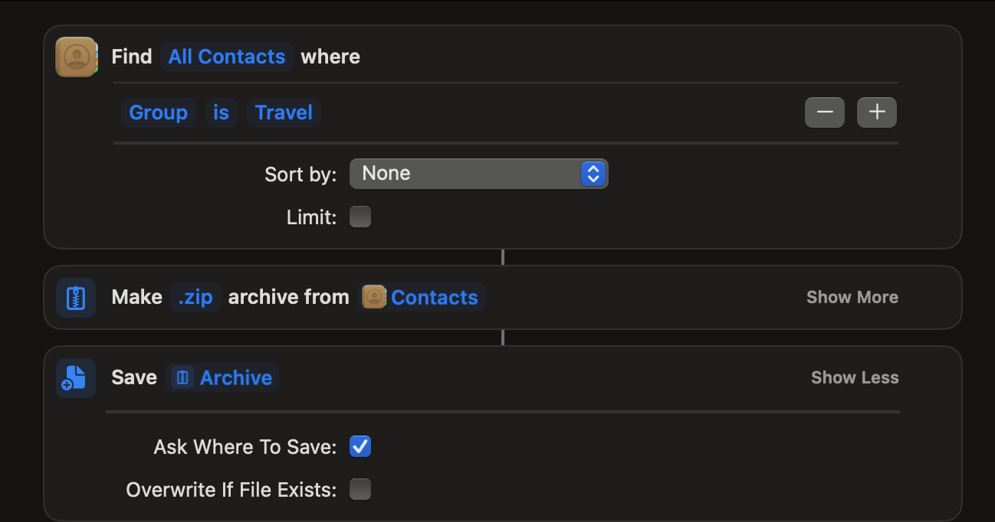This screenshot has height=522, width=995.
Task: Click the Save File action icon
Action: click(x=76, y=378)
